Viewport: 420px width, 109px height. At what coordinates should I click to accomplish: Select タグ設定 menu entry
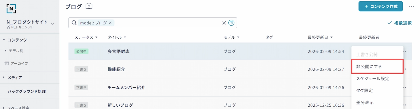point(364,90)
